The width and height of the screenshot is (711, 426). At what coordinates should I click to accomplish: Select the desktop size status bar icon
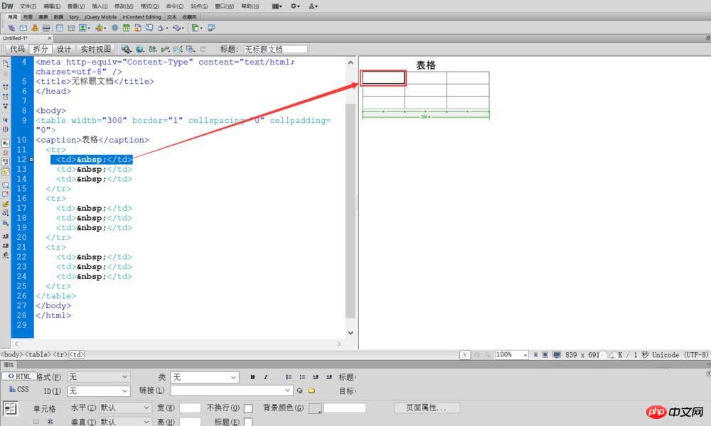click(x=557, y=355)
